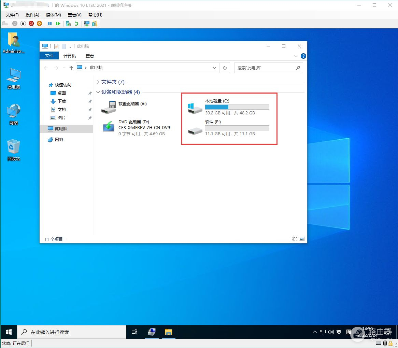Switch to the 计算机 ribbon tab
This screenshot has height=348, width=398.
(70, 56)
